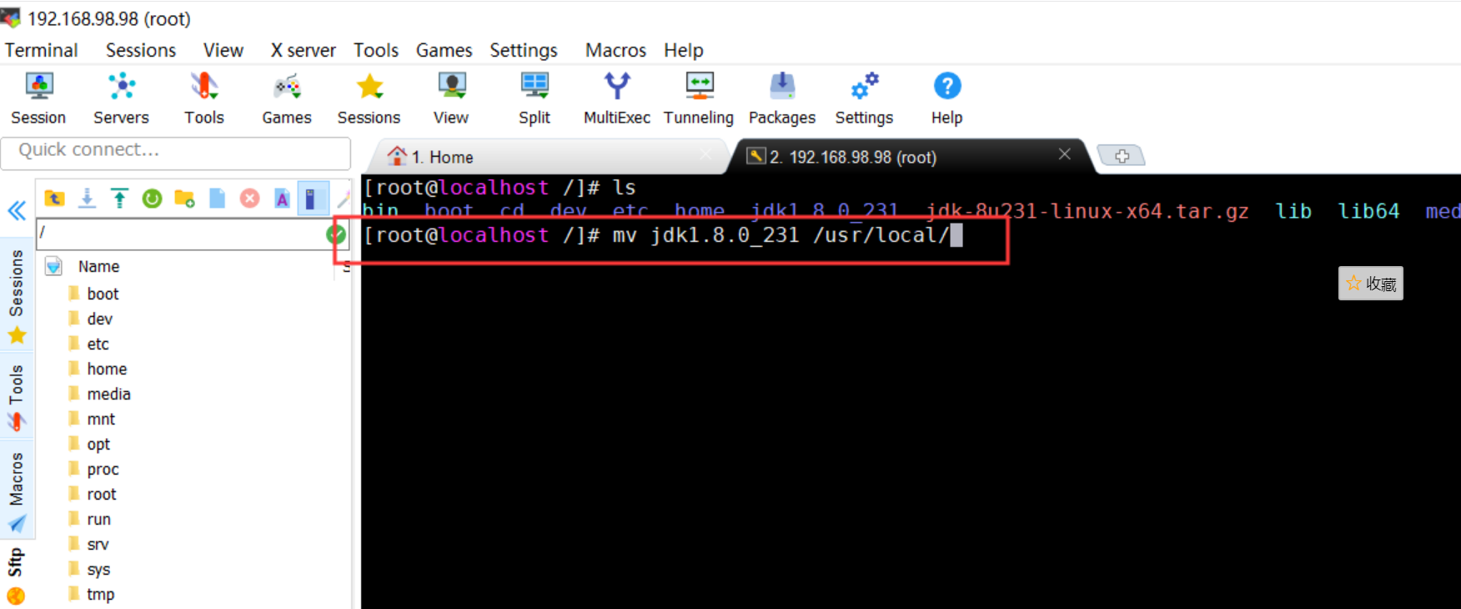The width and height of the screenshot is (1461, 609).
Task: Open the X server menu
Action: click(303, 50)
